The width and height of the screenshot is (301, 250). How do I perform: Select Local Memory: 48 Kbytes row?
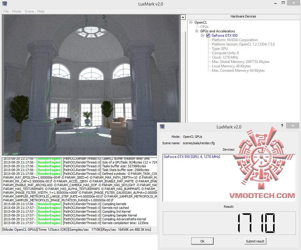click(231, 66)
